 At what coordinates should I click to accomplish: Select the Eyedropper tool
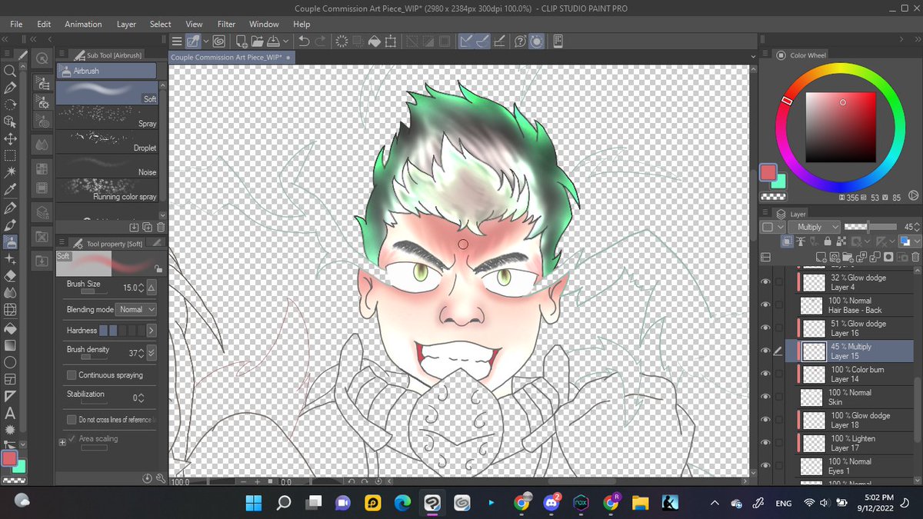[10, 190]
